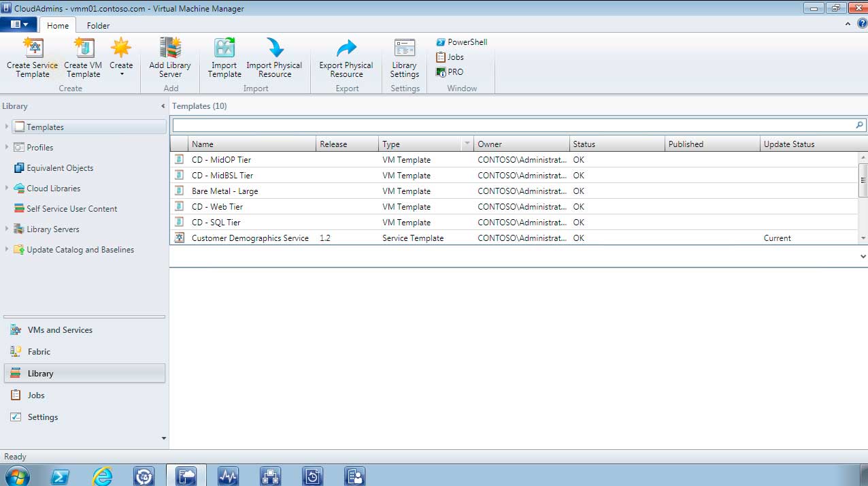Open the VMs and Services workspace
The image size is (868, 486).
coord(84,330)
